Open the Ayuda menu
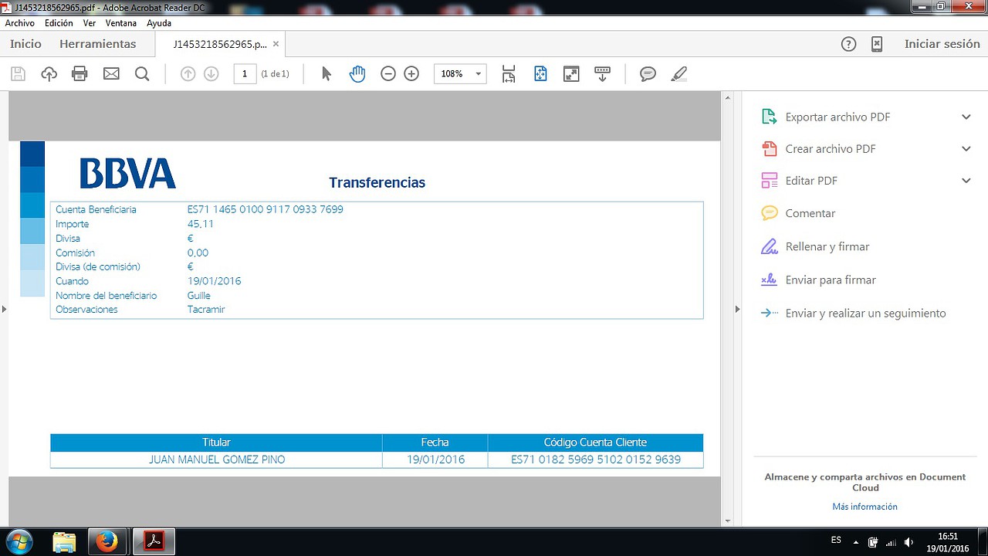This screenshot has height=556, width=988. coord(159,23)
